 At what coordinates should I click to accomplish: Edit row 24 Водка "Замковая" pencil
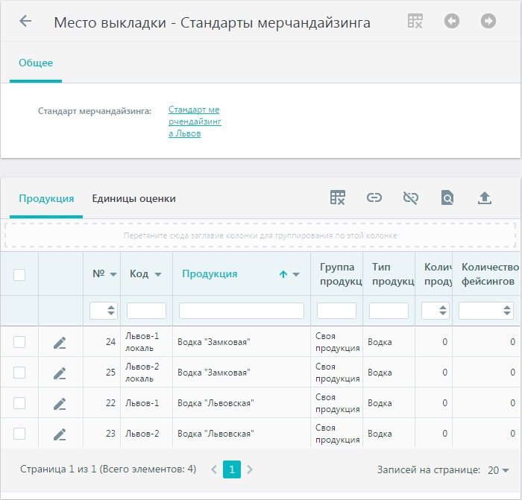[x=60, y=342]
